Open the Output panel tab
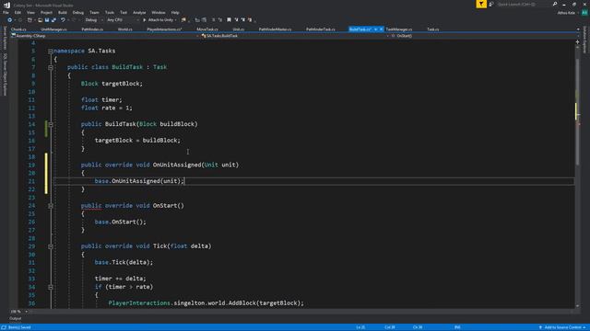This screenshot has height=331, width=590. tap(16, 319)
